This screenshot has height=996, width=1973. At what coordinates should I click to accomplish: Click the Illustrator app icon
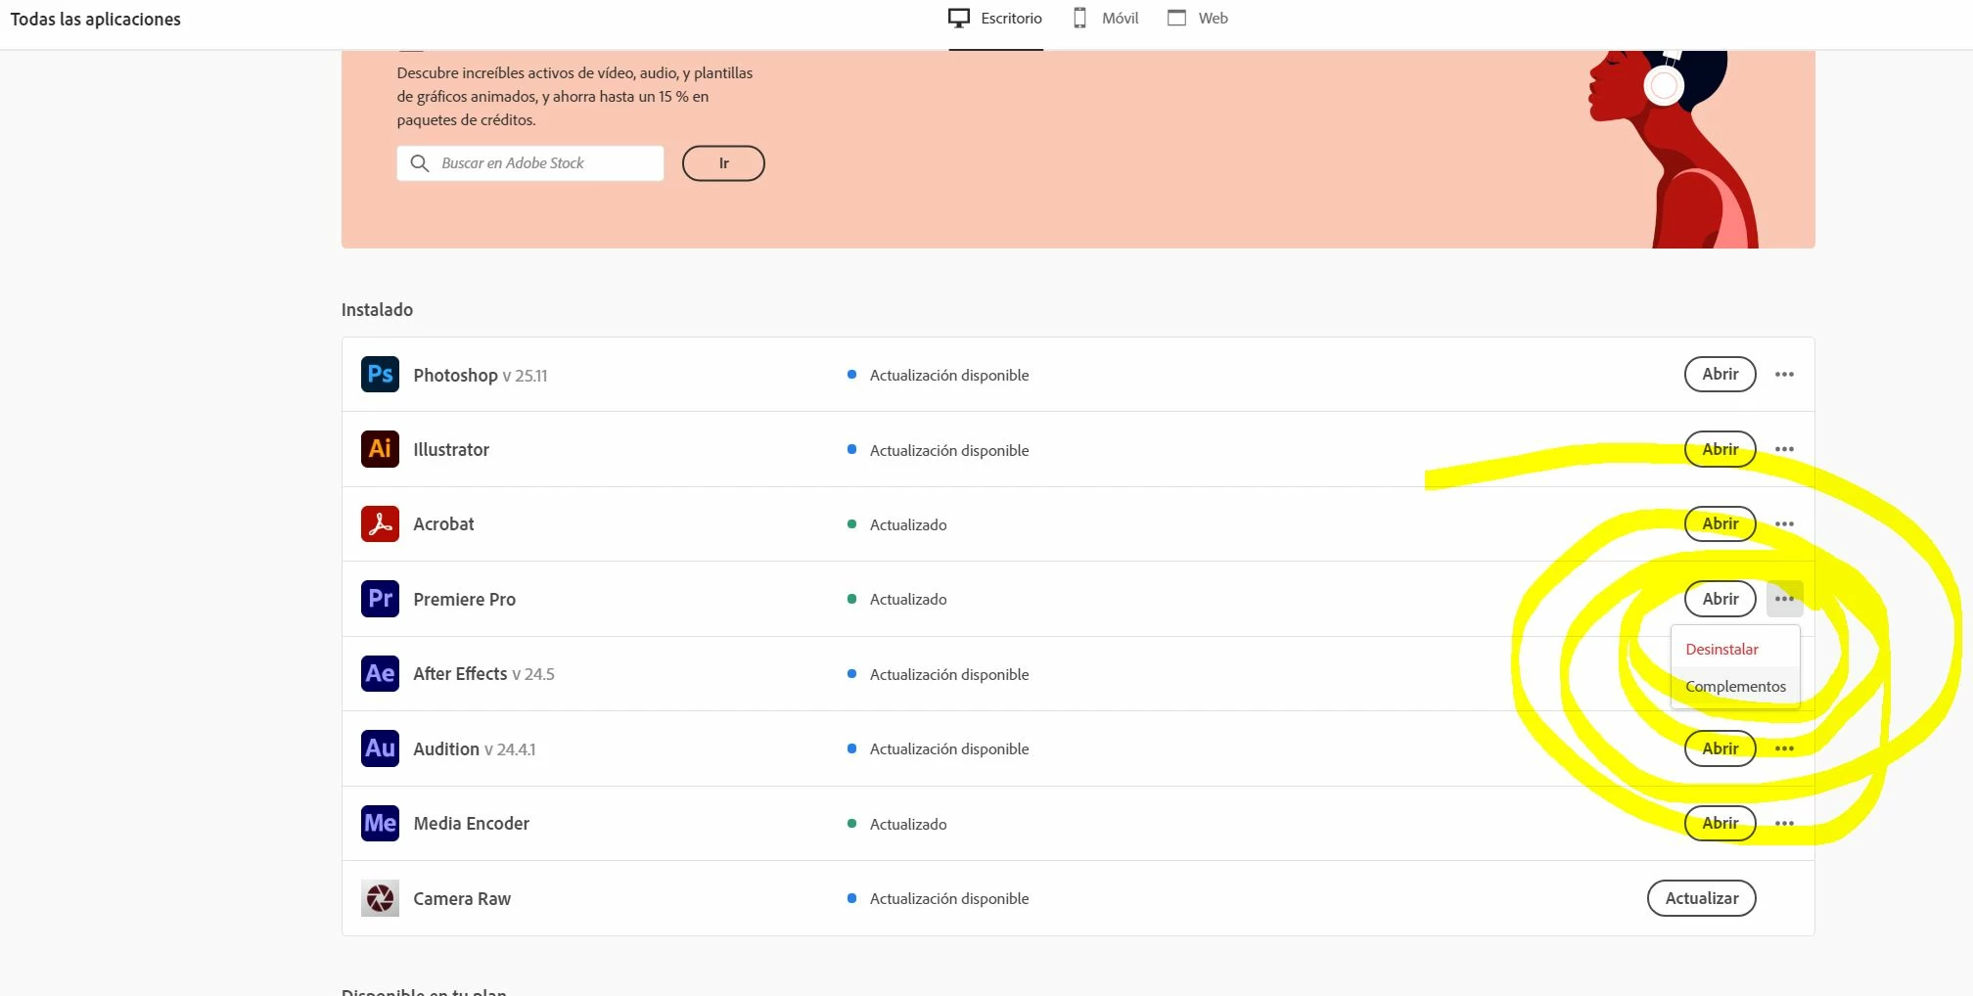tap(380, 449)
